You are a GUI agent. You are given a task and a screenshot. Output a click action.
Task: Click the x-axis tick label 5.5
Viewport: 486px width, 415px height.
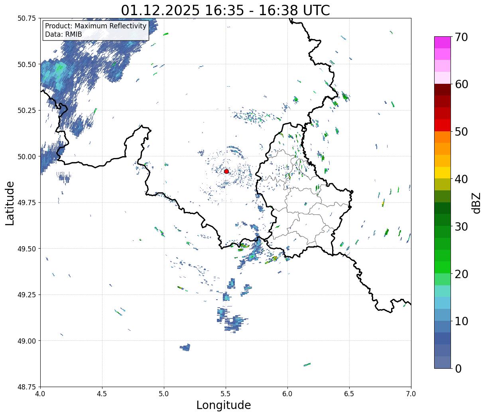(226, 394)
